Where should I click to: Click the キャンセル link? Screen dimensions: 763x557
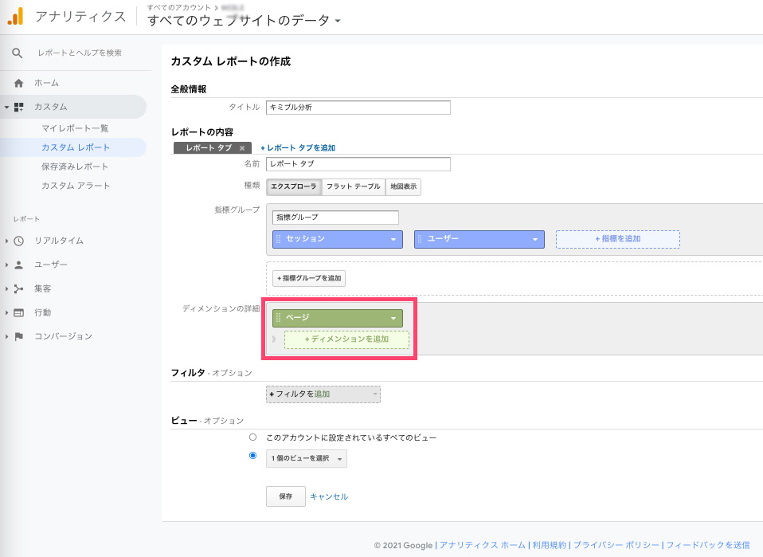[x=329, y=496]
